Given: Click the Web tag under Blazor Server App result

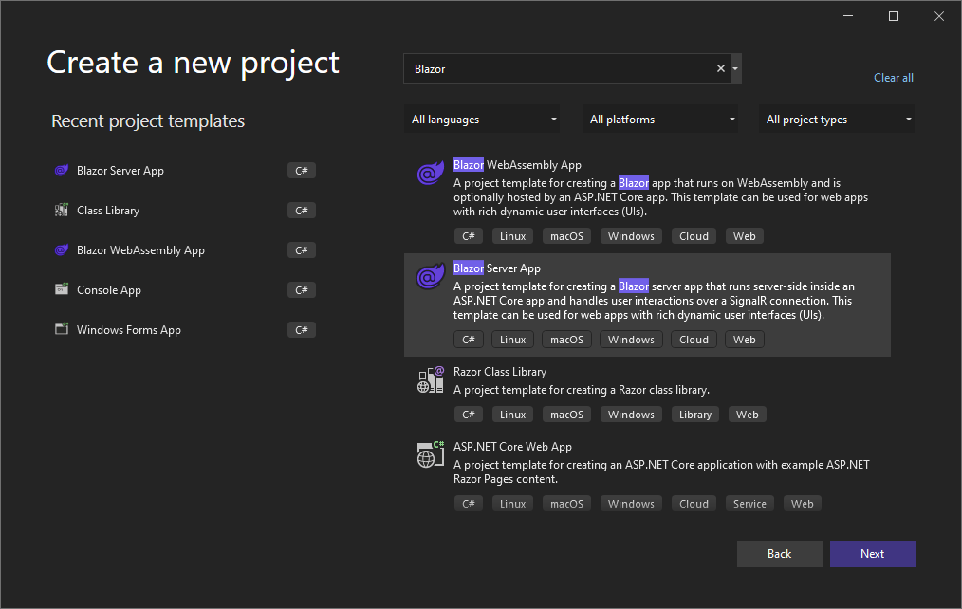Looking at the screenshot, I should 744,340.
